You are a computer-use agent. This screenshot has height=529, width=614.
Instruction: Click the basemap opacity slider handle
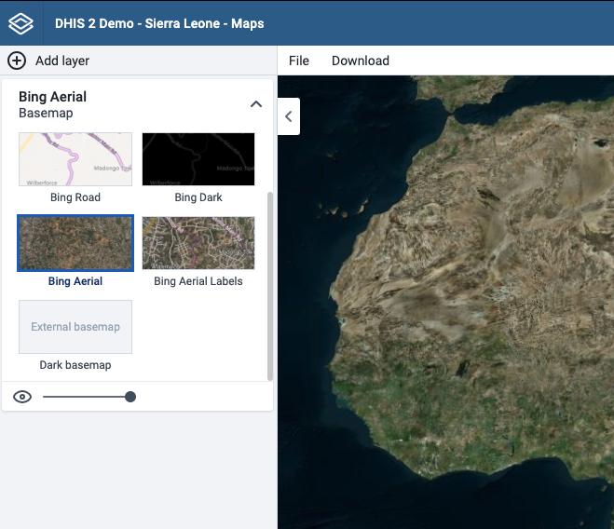coord(130,397)
